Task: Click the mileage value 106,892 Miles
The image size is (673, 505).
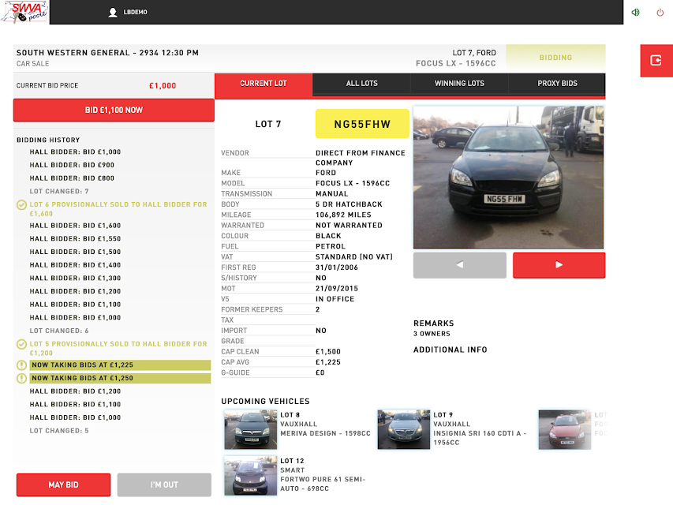Action: (343, 215)
